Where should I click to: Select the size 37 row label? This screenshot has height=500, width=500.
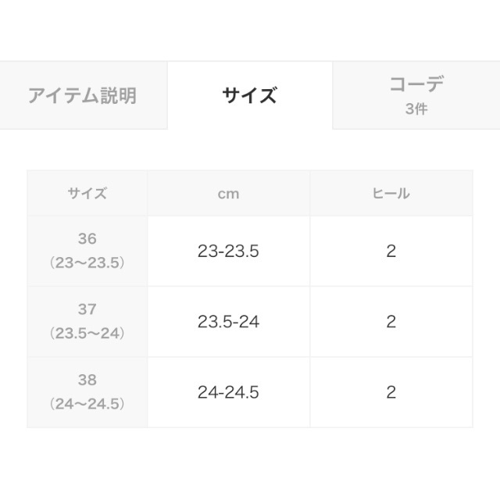click(x=87, y=321)
